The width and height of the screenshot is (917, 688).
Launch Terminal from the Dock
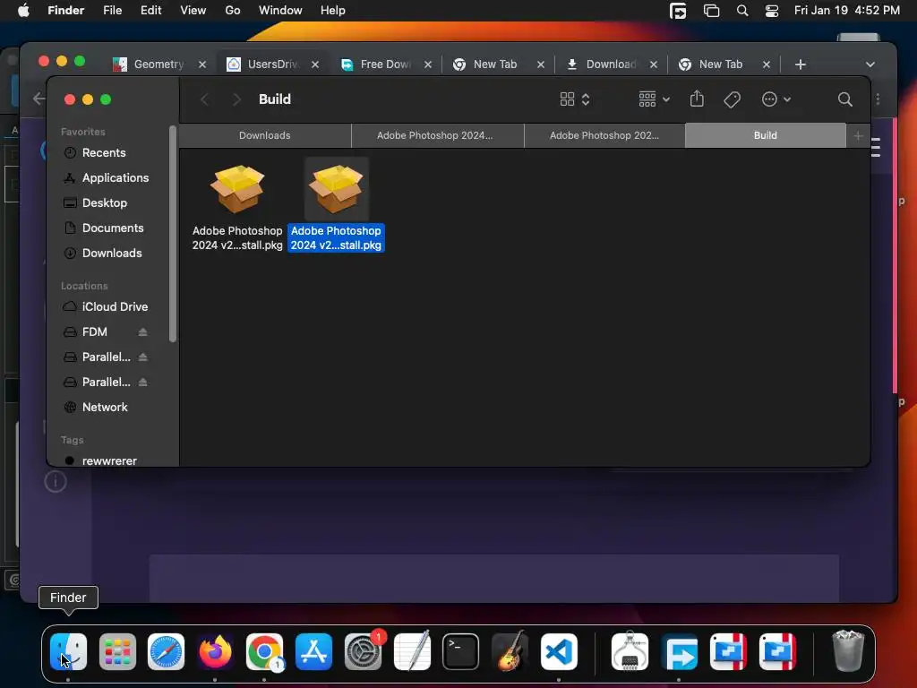(x=461, y=652)
